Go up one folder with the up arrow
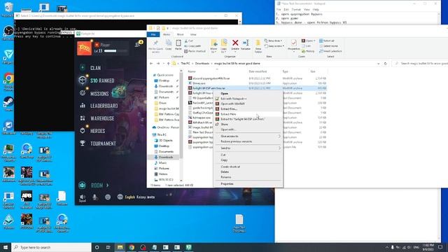 (168, 64)
